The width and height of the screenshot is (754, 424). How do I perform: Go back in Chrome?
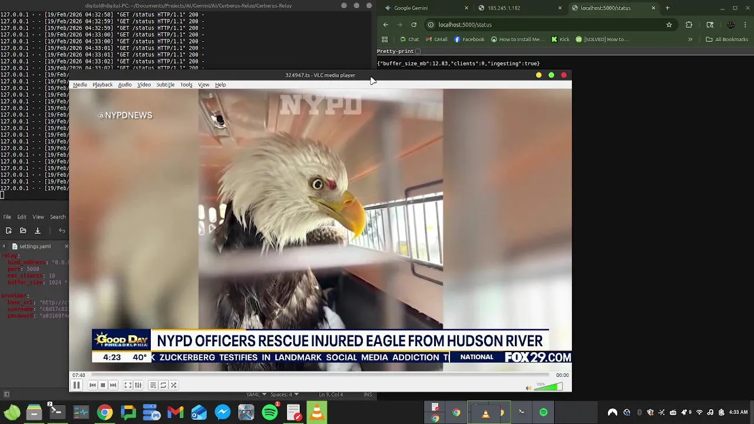tap(386, 25)
